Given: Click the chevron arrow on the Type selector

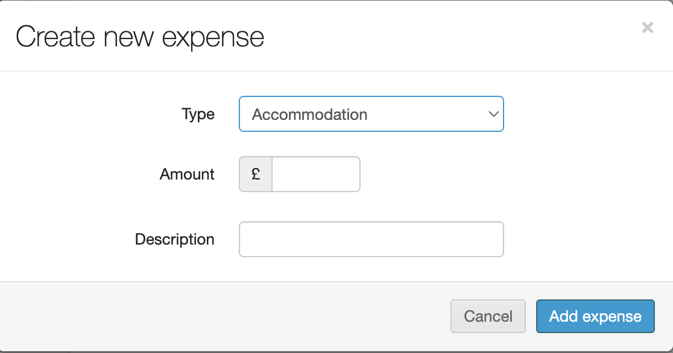Looking at the screenshot, I should tap(493, 114).
